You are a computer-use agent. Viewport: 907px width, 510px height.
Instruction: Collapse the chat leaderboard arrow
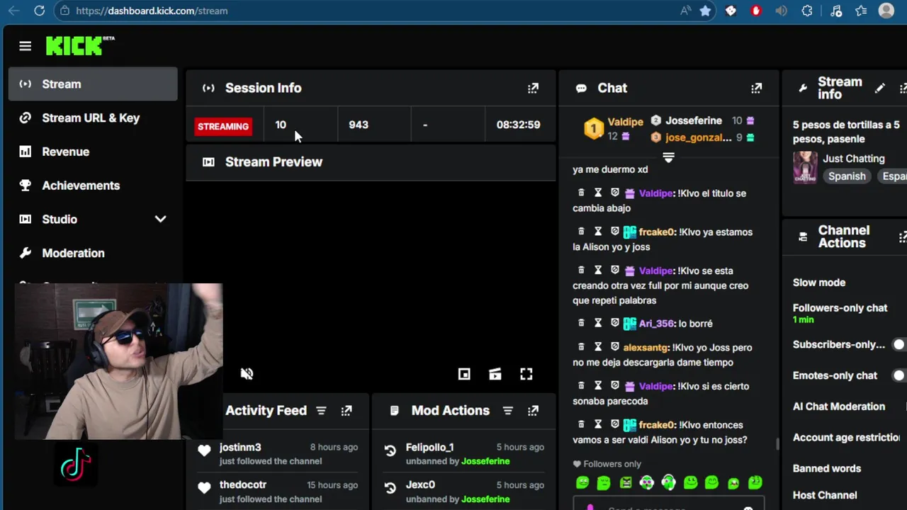[x=668, y=157]
